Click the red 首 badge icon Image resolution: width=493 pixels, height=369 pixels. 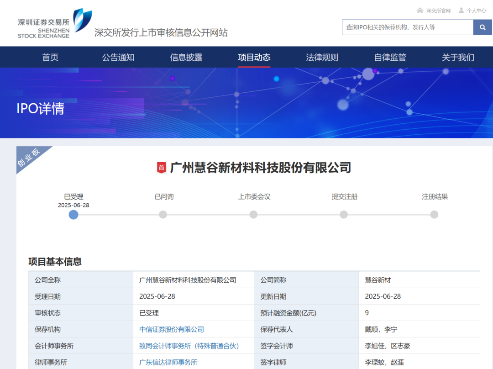click(x=161, y=168)
